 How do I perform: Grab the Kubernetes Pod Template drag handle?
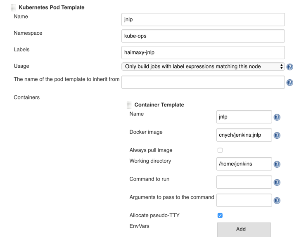coord(13,7)
